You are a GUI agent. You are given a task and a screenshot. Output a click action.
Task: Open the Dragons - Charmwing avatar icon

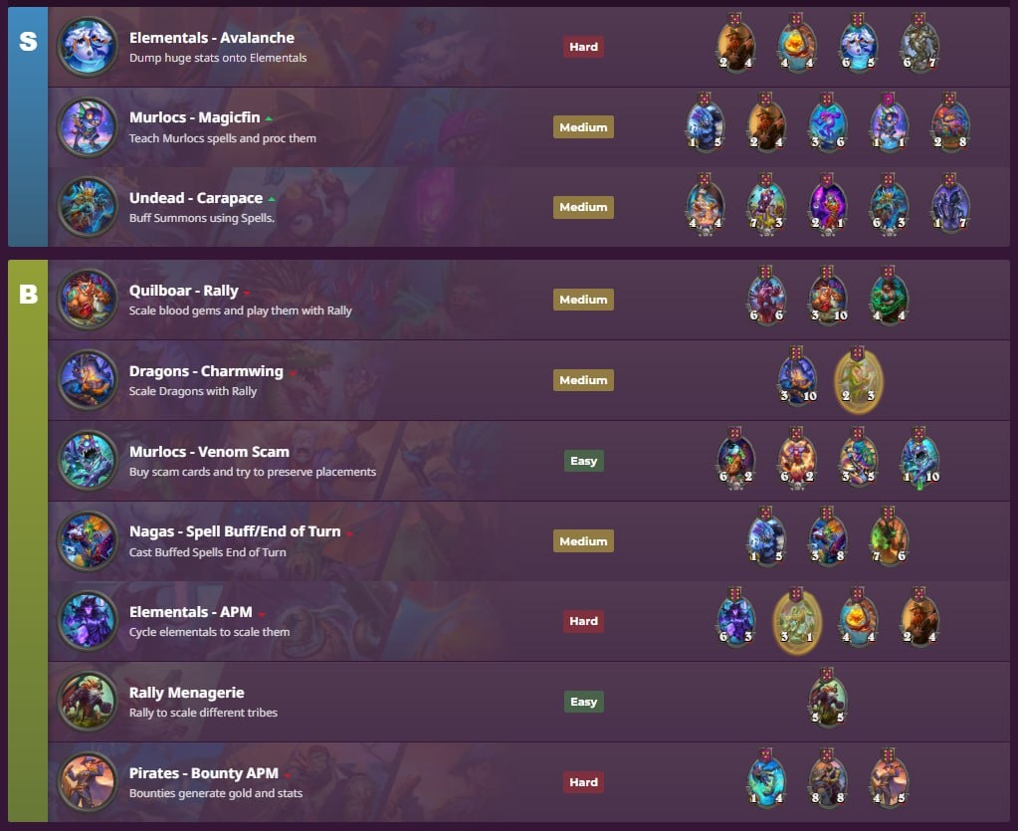tap(87, 380)
